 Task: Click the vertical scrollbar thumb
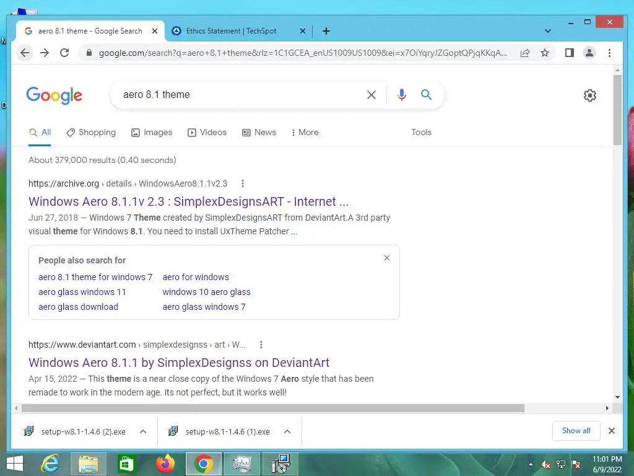[x=617, y=109]
